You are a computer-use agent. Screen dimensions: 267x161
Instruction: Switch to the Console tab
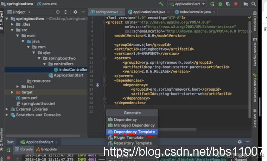24,149
